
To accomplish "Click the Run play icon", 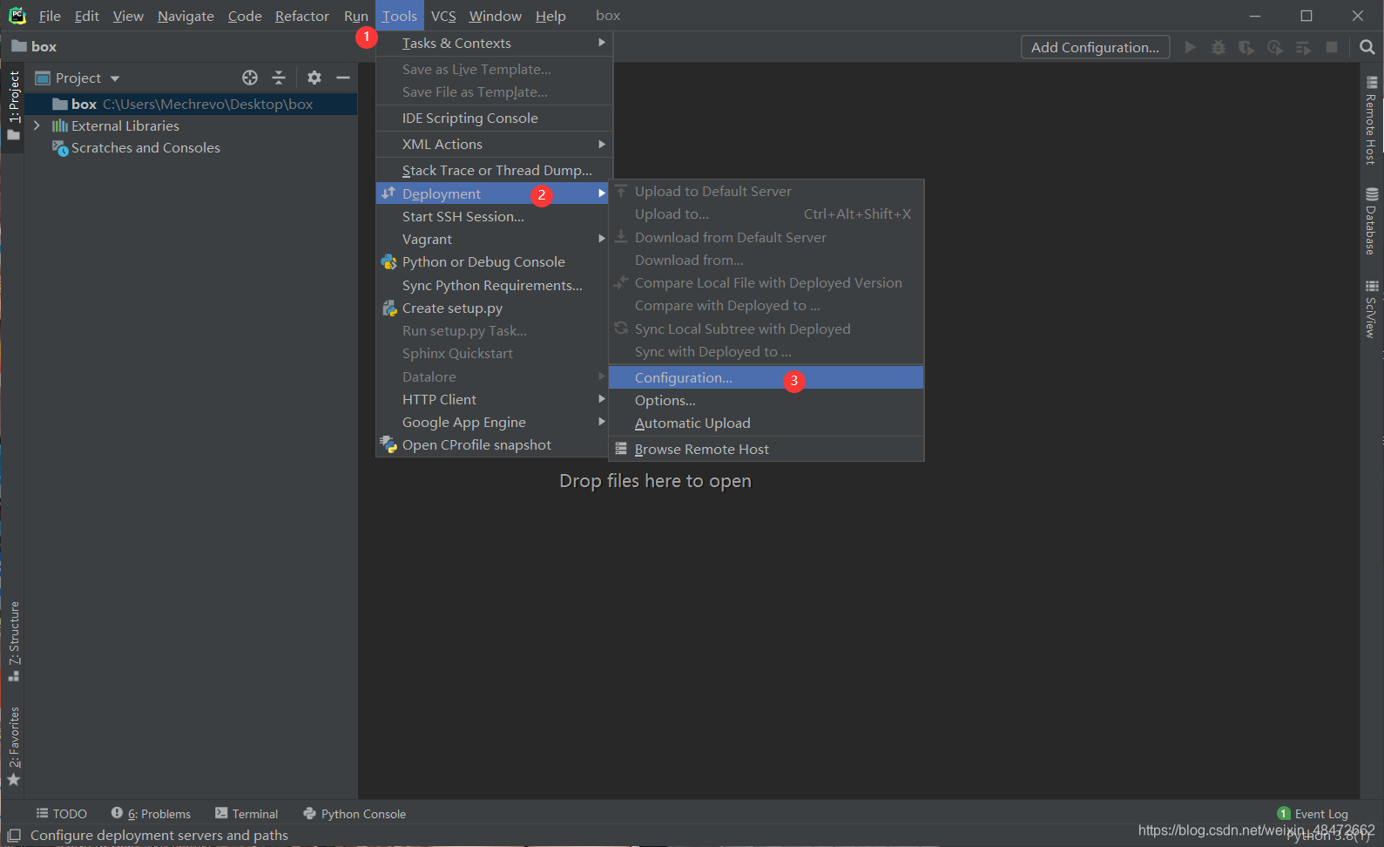I will tap(1190, 47).
